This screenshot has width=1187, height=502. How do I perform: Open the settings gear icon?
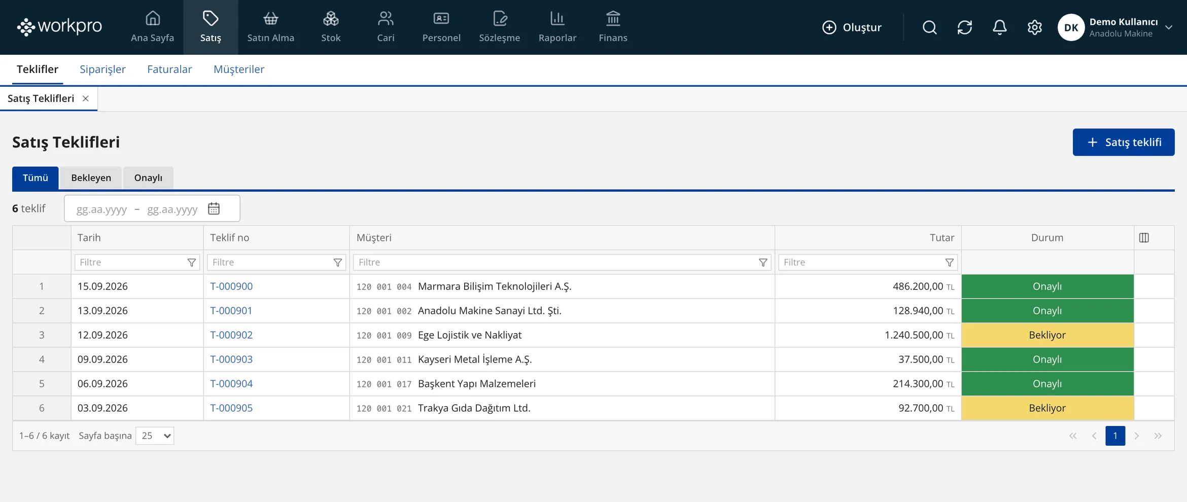[1034, 27]
